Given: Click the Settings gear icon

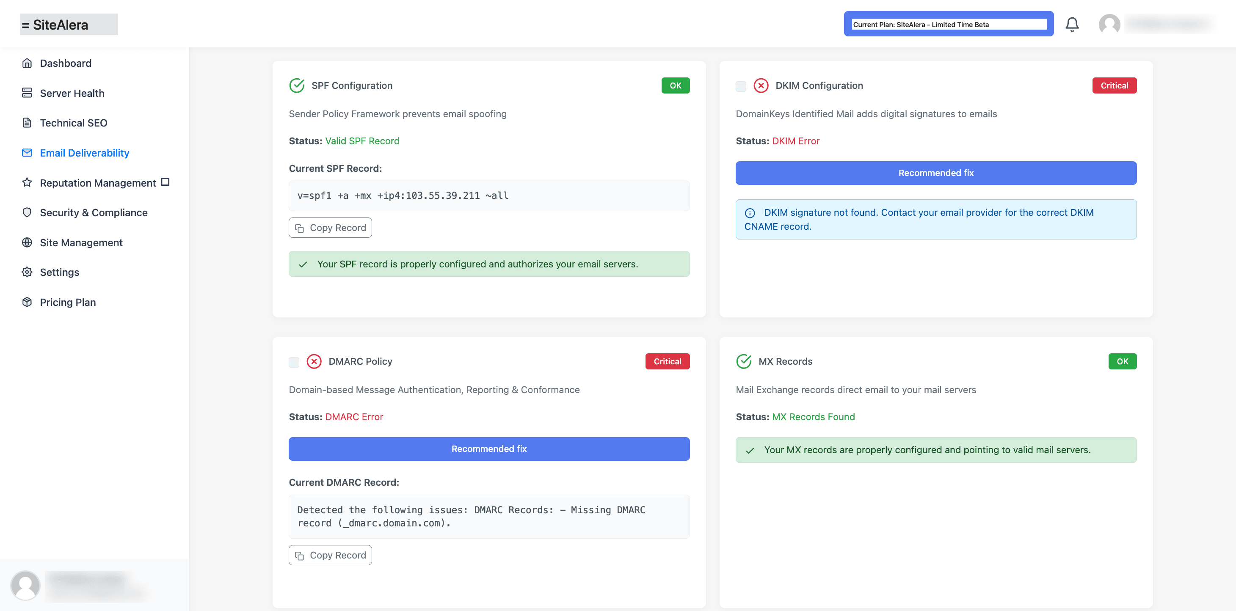Looking at the screenshot, I should (x=27, y=272).
